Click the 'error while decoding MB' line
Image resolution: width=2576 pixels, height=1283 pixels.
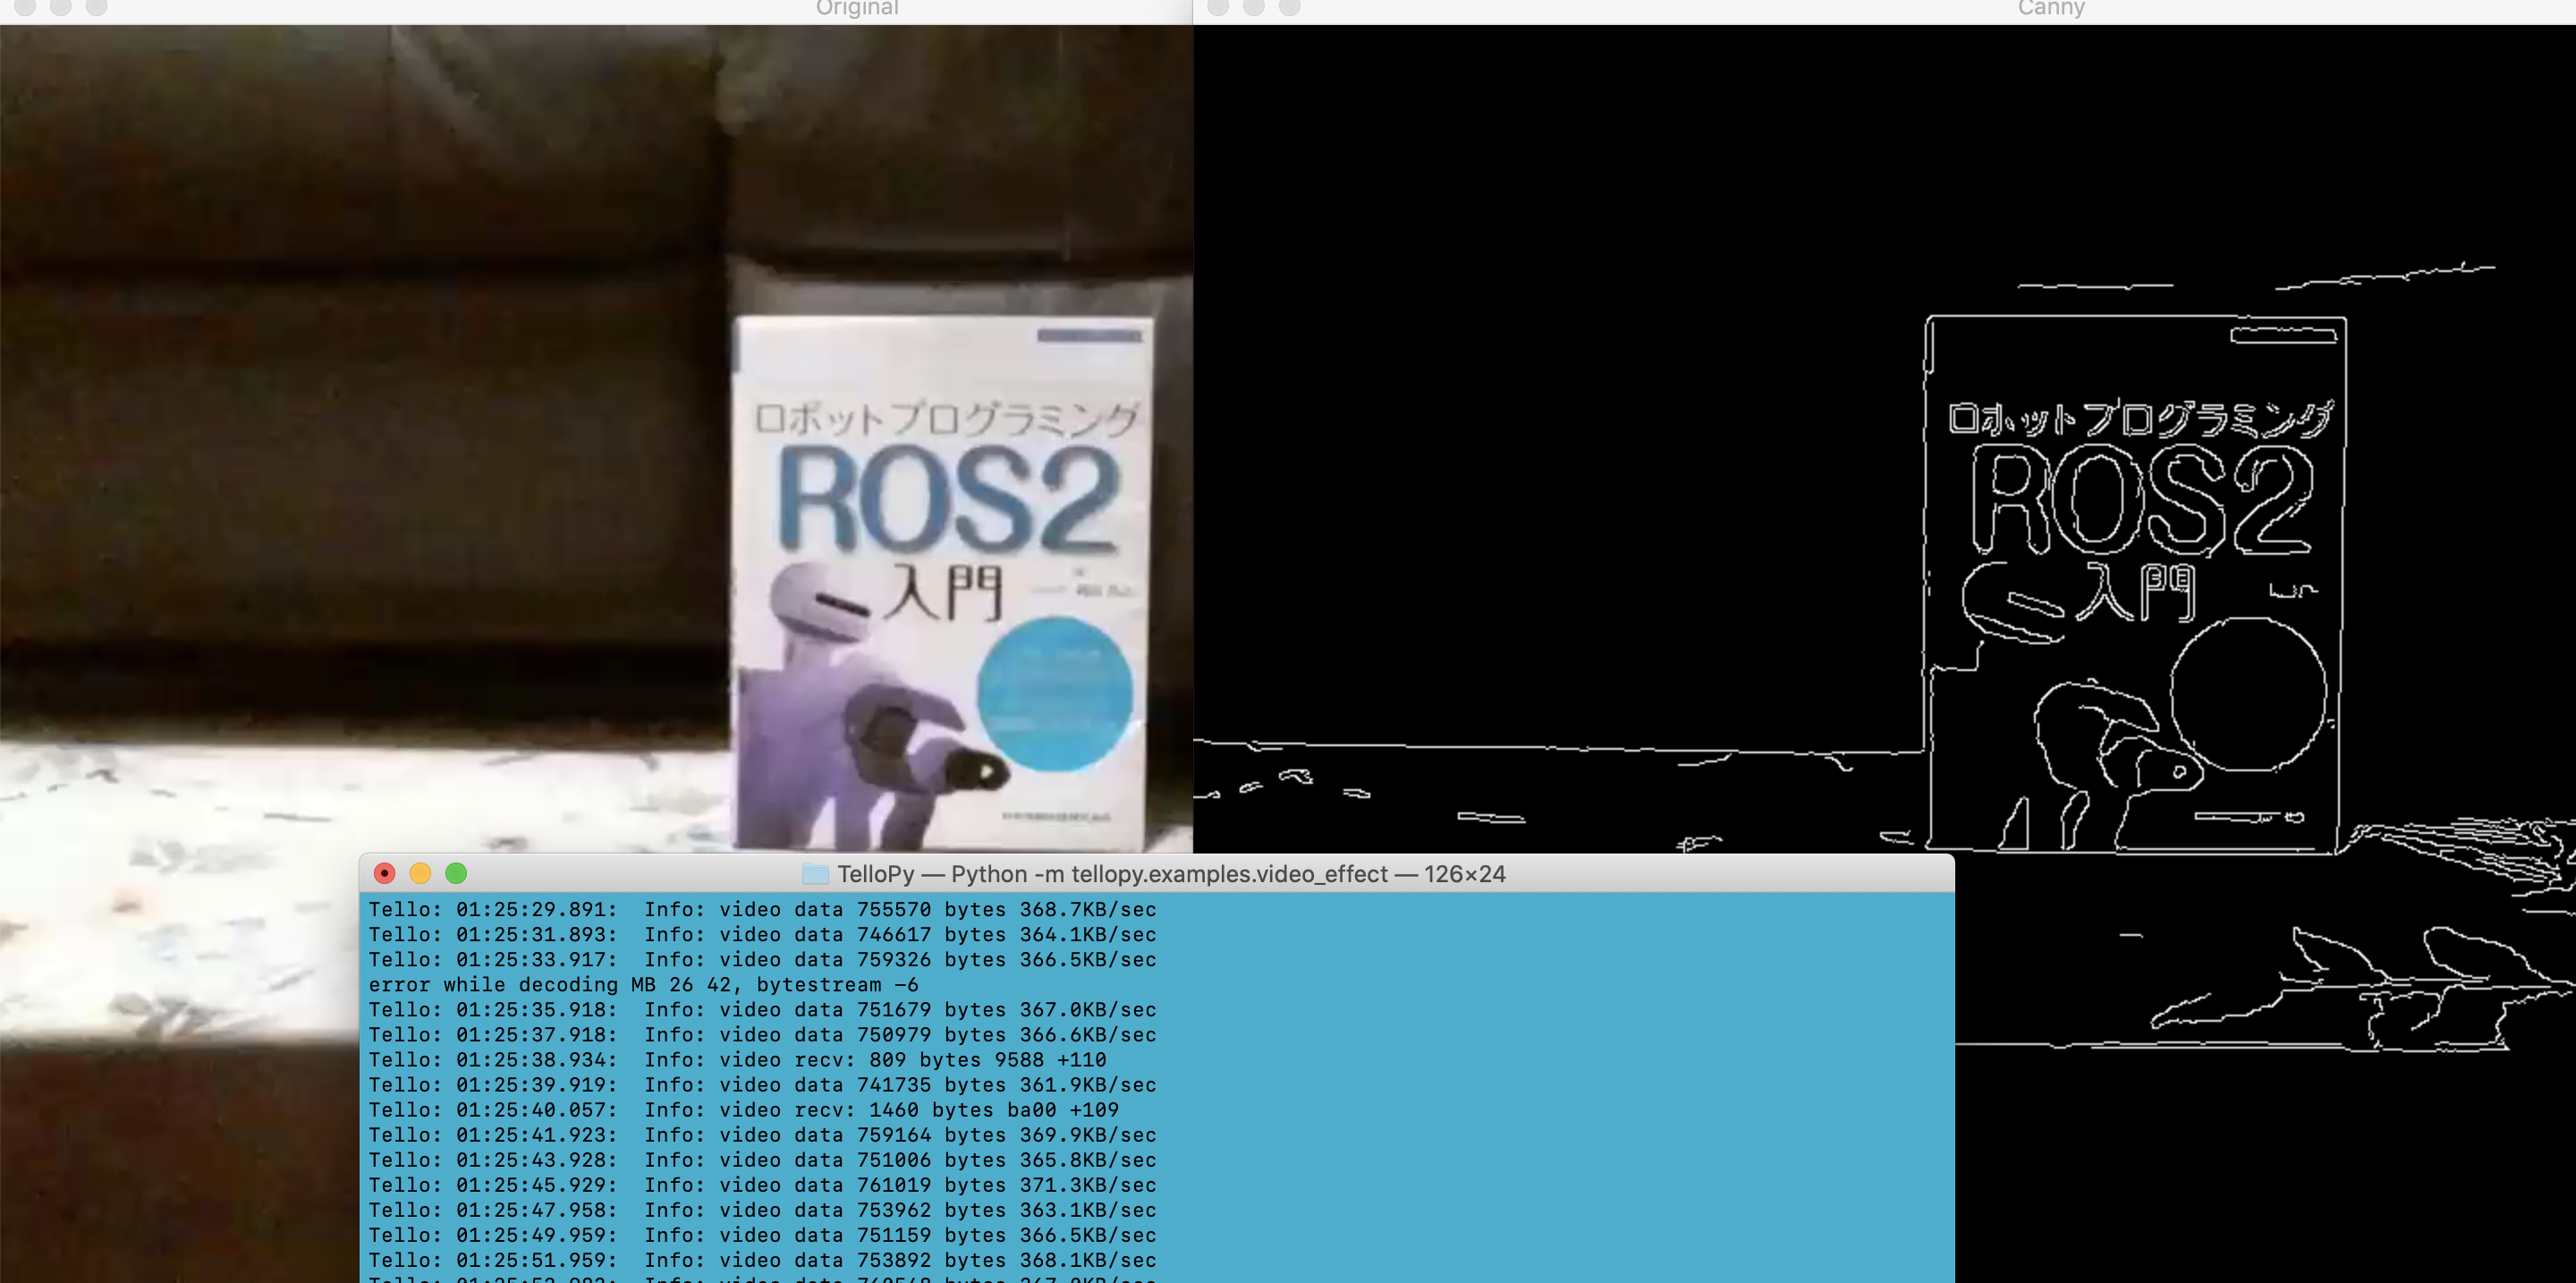pyautogui.click(x=643, y=984)
